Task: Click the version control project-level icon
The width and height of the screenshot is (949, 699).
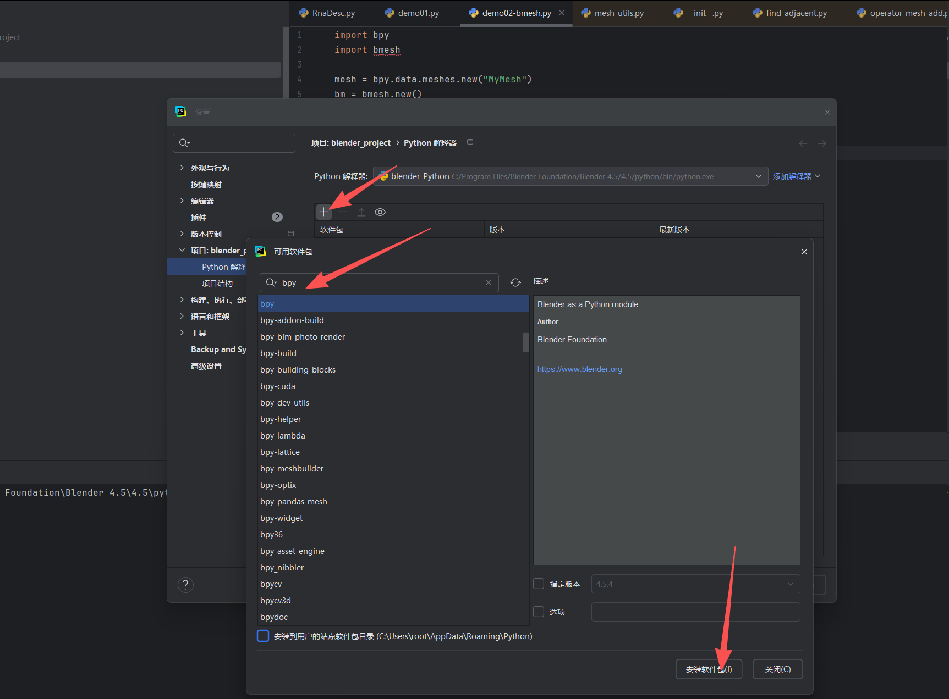Action: coord(290,234)
